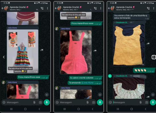Open emoji picker on left phone
The width and height of the screenshot is (156, 113).
4,102
